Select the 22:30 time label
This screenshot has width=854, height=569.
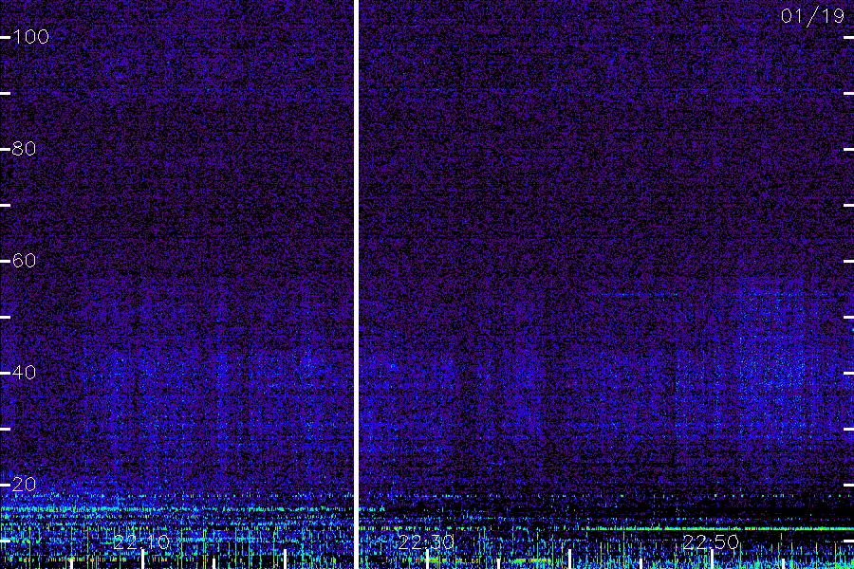tap(426, 541)
